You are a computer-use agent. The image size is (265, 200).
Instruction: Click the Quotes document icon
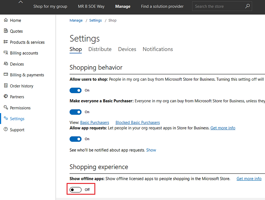[6, 31]
